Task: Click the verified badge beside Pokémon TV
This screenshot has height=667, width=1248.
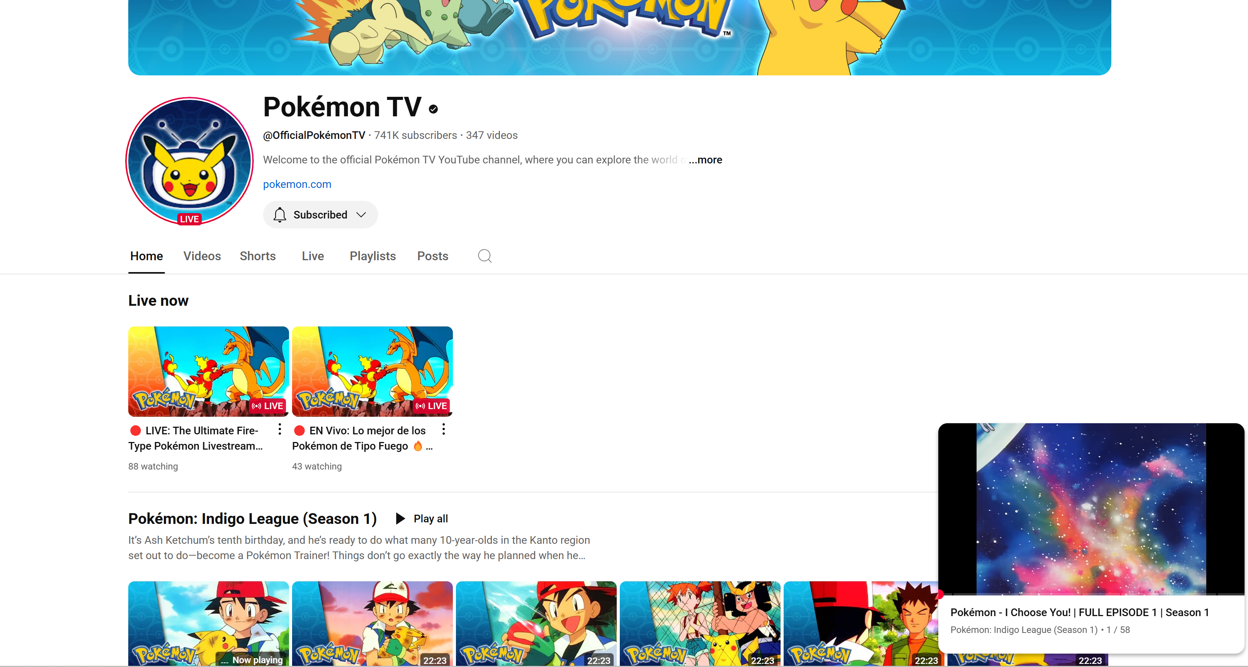Action: (434, 109)
